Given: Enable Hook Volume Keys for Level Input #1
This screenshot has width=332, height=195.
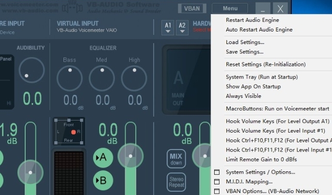Looking at the screenshot, I should click(275, 131).
